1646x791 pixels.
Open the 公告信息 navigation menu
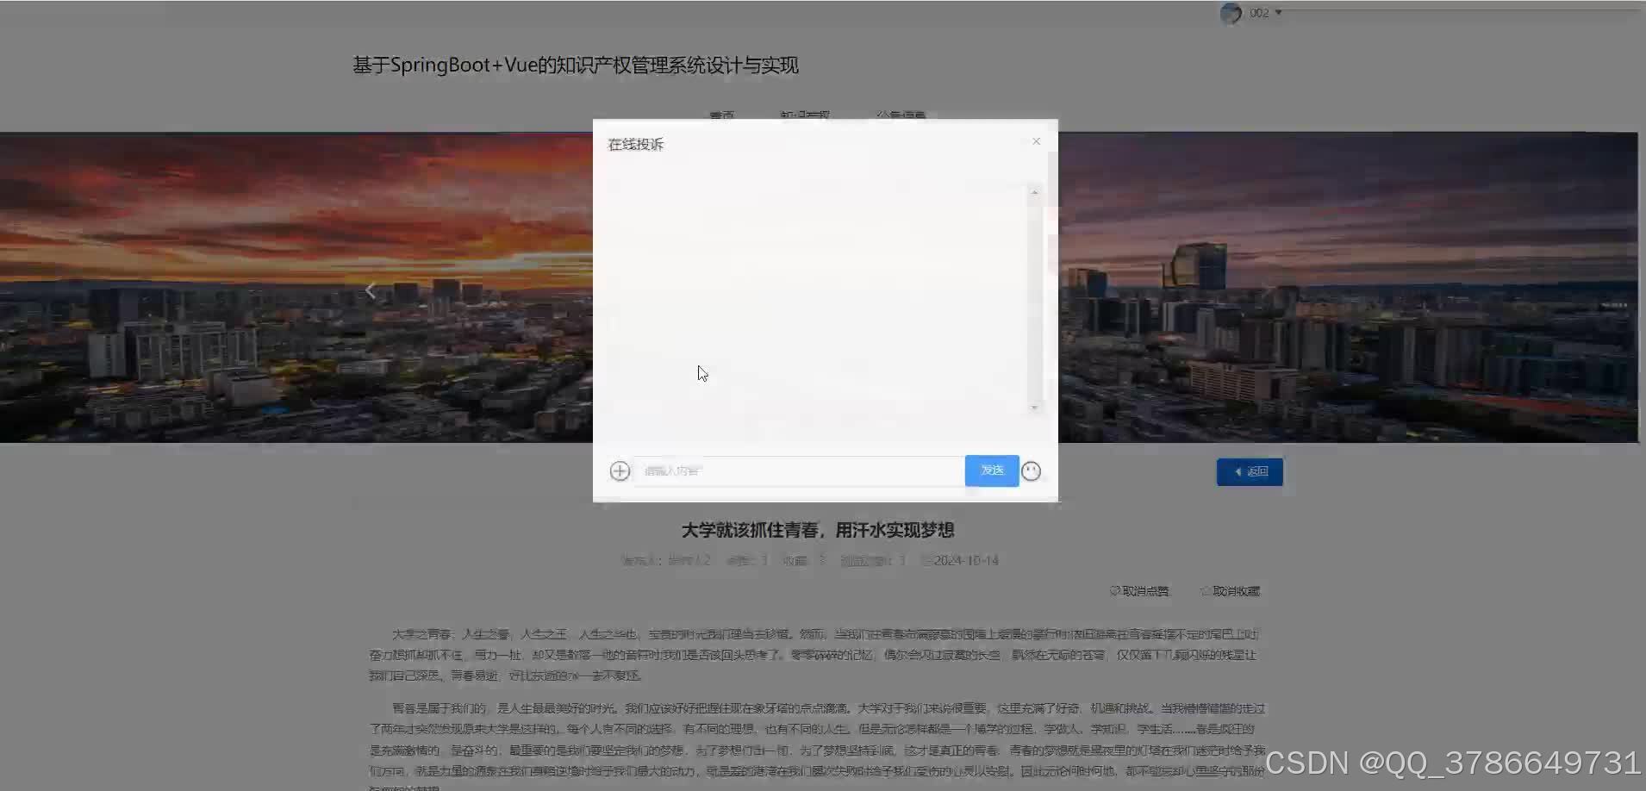[x=899, y=115]
